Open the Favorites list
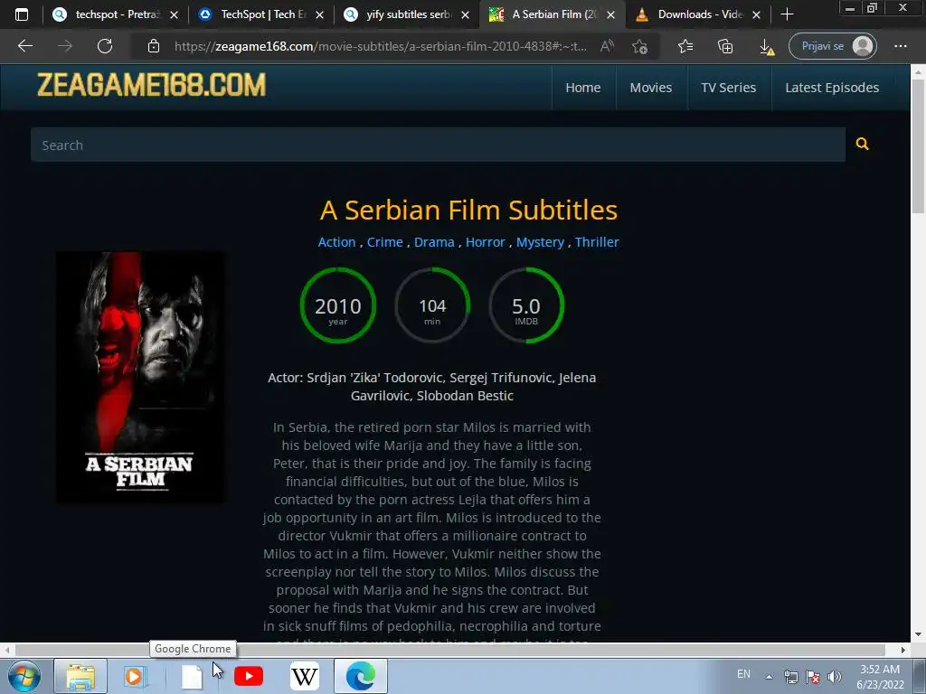The width and height of the screenshot is (926, 694). (685, 46)
